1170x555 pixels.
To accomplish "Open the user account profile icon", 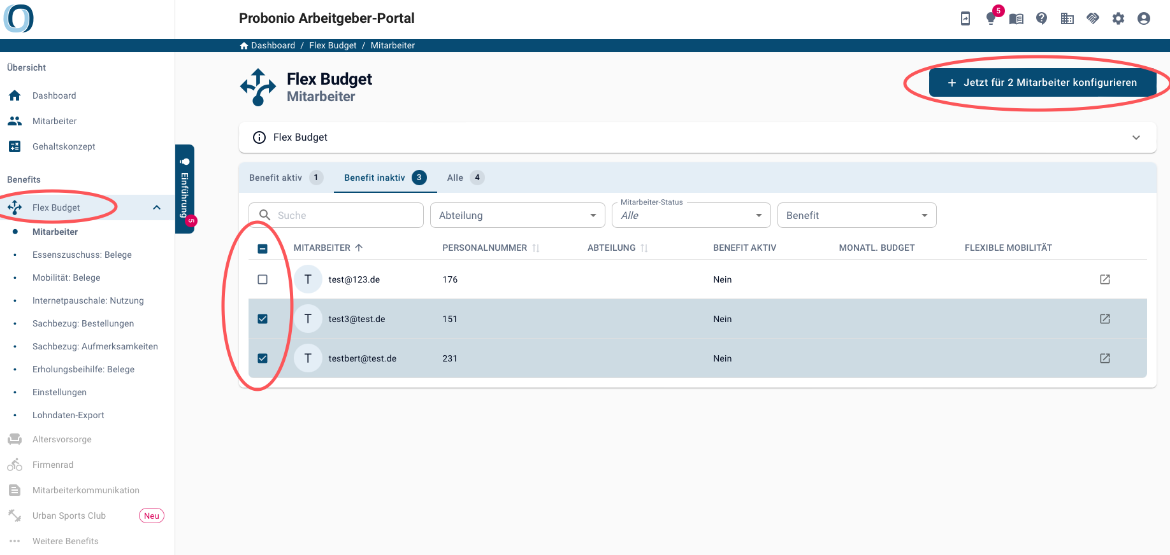I will 1144,18.
